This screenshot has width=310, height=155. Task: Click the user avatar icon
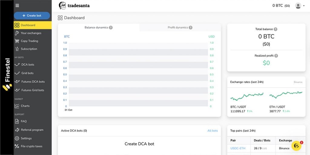coord(298,5)
